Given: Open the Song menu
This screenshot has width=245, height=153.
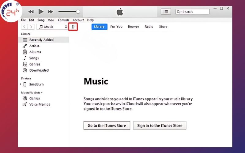Looking at the screenshot, I should pyautogui.click(x=41, y=20).
